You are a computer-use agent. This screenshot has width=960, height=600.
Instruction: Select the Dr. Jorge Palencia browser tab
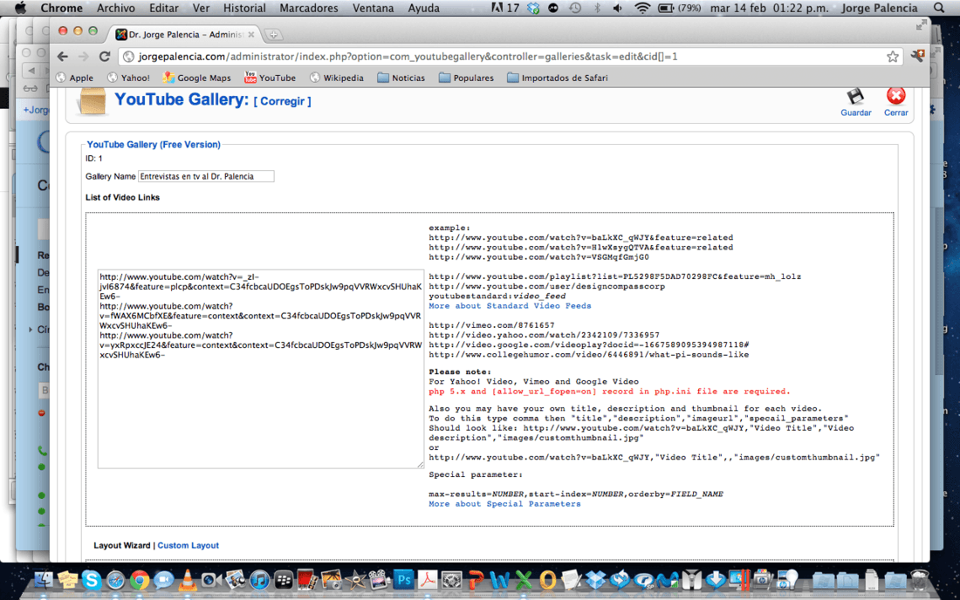point(185,34)
